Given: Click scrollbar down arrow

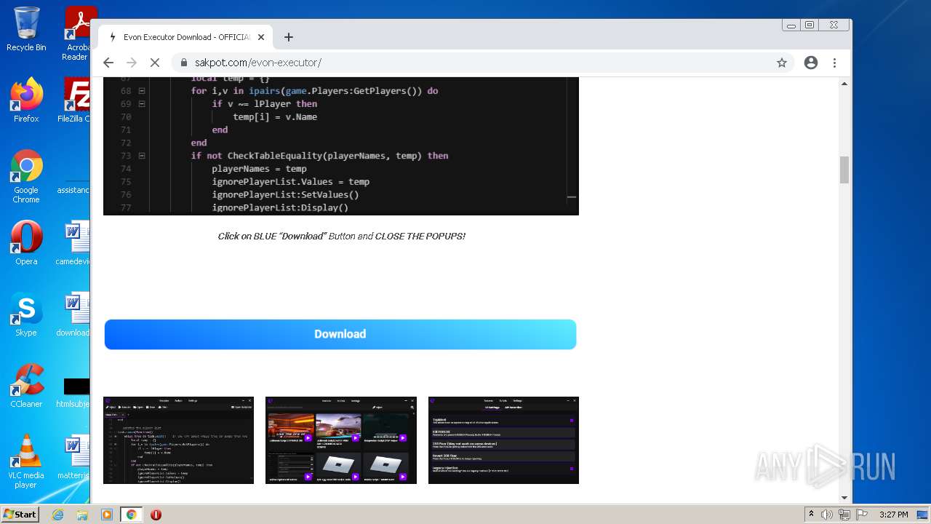Looking at the screenshot, I should pos(844,498).
